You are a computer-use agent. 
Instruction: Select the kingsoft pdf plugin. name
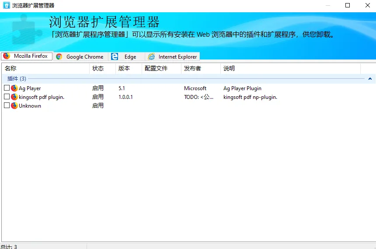42,97
